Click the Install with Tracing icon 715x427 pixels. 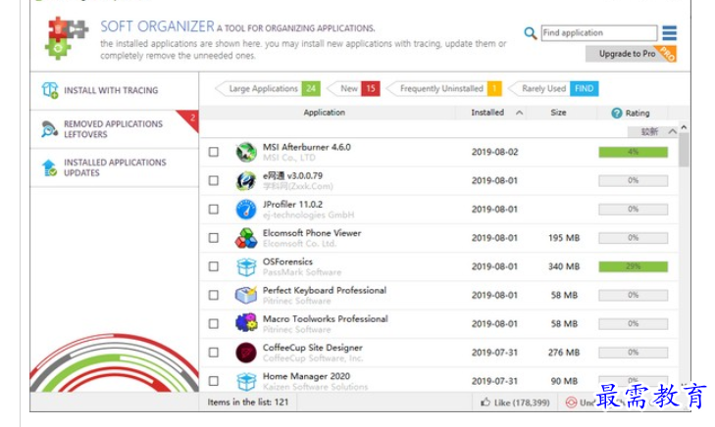[50, 90]
